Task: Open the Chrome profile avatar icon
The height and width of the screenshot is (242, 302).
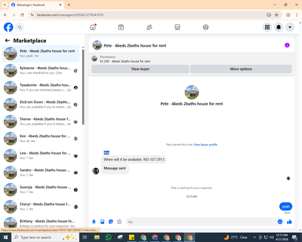Action: click(288, 15)
